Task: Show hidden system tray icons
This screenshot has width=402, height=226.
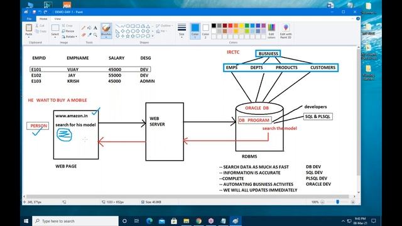Action: coord(343,221)
